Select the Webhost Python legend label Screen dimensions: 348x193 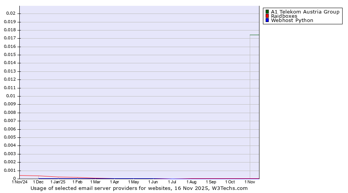pyautogui.click(x=292, y=20)
